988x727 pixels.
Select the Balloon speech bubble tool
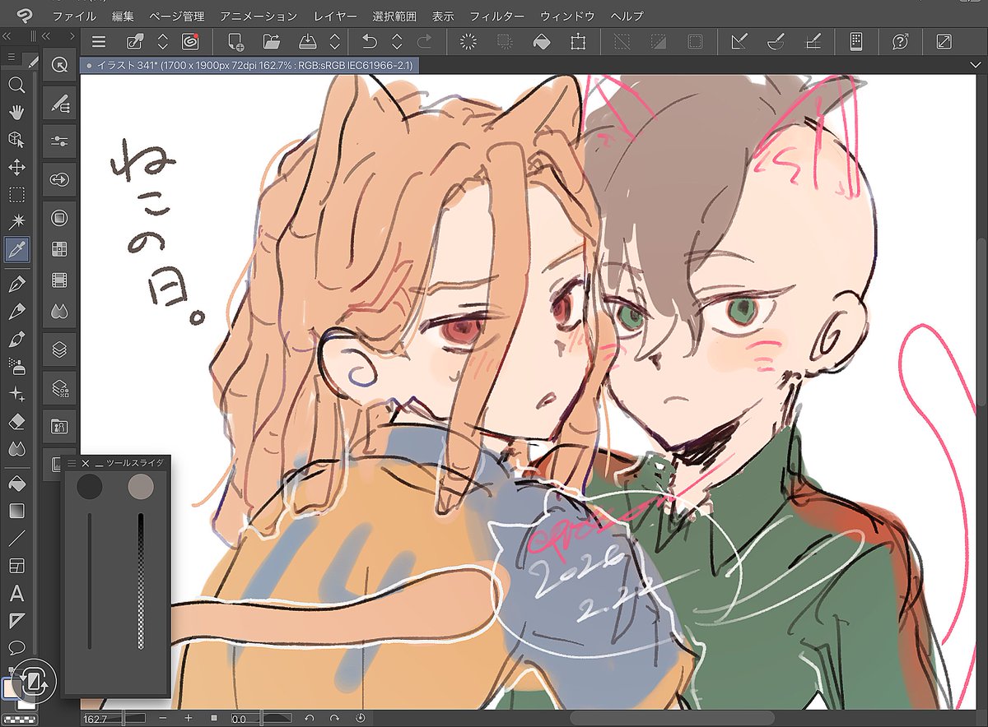pyautogui.click(x=16, y=647)
